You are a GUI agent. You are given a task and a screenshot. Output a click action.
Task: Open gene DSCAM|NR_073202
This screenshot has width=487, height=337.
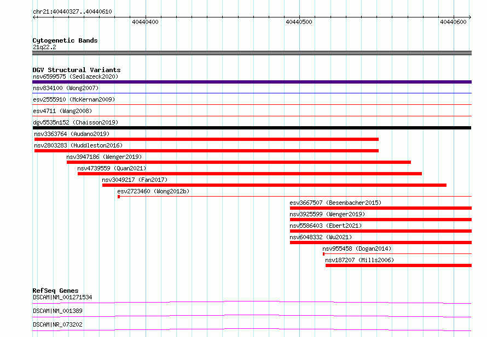click(57, 324)
